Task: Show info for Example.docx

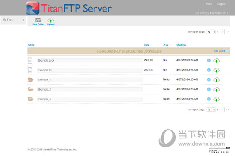Action: (209, 60)
